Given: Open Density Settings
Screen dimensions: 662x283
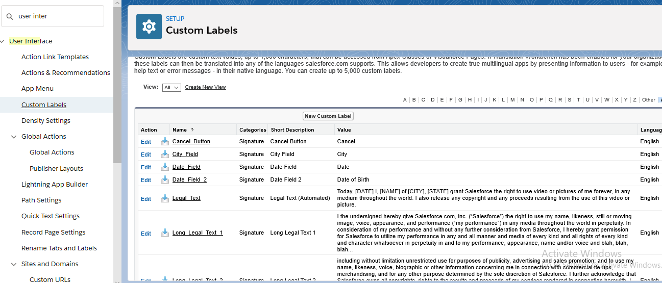Looking at the screenshot, I should 46,121.
